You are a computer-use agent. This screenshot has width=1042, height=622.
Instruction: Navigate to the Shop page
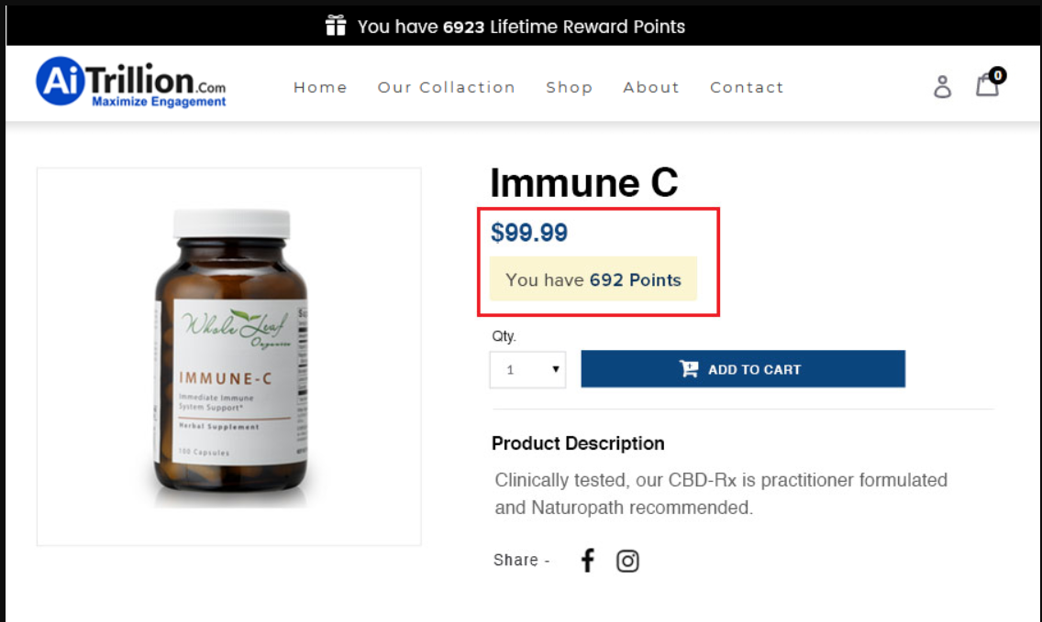tap(569, 87)
